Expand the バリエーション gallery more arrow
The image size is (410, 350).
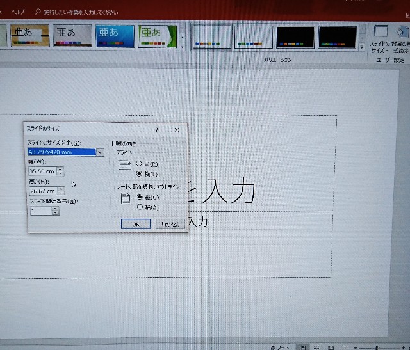pos(362,47)
